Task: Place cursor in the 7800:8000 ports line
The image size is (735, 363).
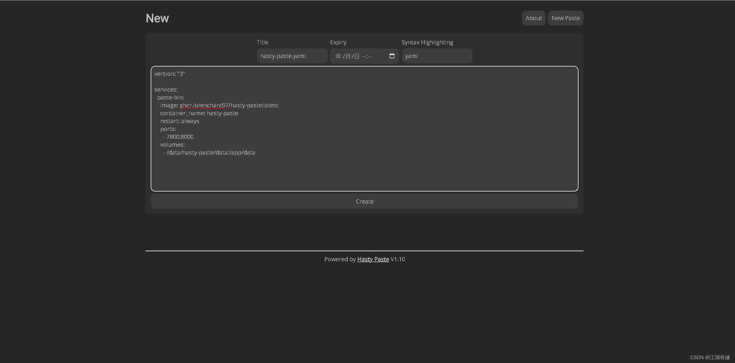Action: pyautogui.click(x=180, y=137)
